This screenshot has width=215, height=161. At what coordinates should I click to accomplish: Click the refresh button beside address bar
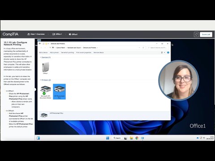(x=143, y=48)
